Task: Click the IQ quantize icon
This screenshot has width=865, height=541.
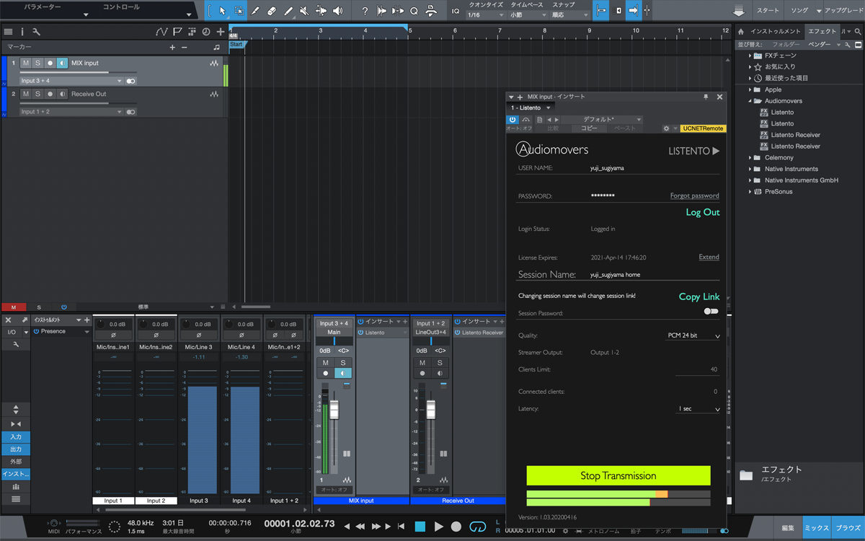Action: click(456, 11)
